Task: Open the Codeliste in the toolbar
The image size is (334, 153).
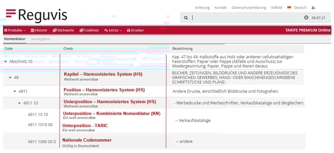Action: (x=89, y=30)
